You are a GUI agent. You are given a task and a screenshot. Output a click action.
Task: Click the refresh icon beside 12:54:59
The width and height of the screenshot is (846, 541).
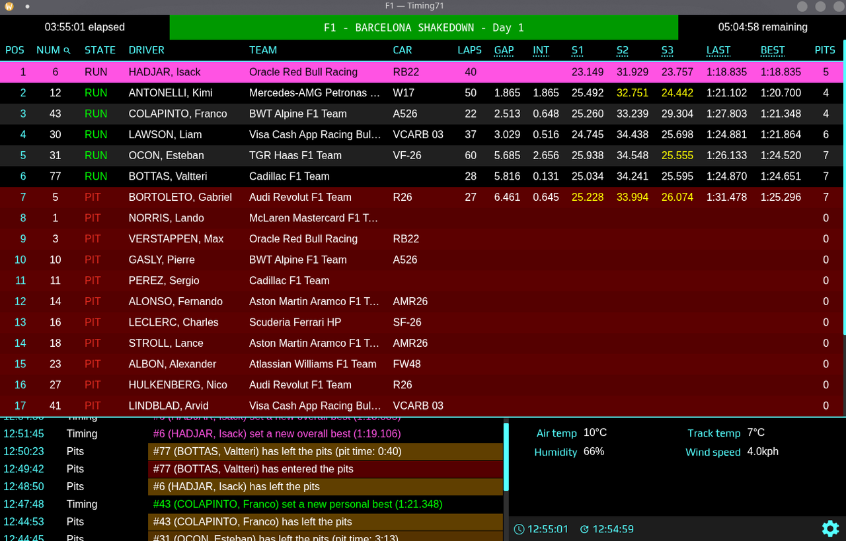click(584, 529)
